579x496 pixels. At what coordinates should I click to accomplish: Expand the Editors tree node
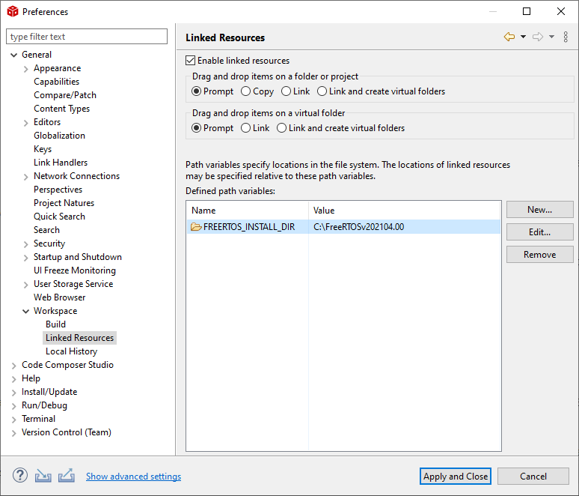(26, 123)
